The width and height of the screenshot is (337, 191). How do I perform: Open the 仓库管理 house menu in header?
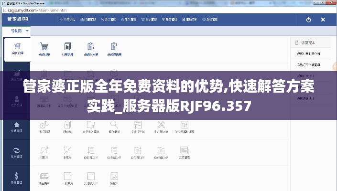129,20
